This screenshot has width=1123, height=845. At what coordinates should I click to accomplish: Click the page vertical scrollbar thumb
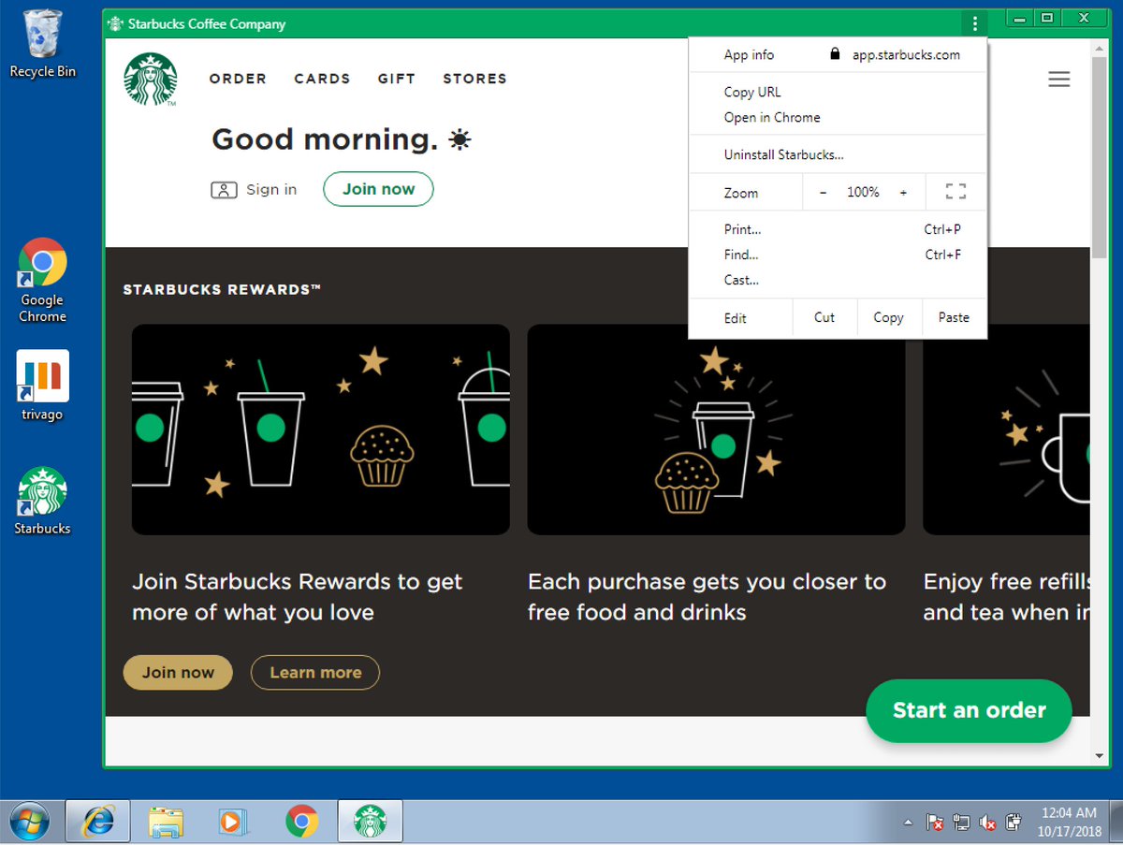coord(1099,157)
